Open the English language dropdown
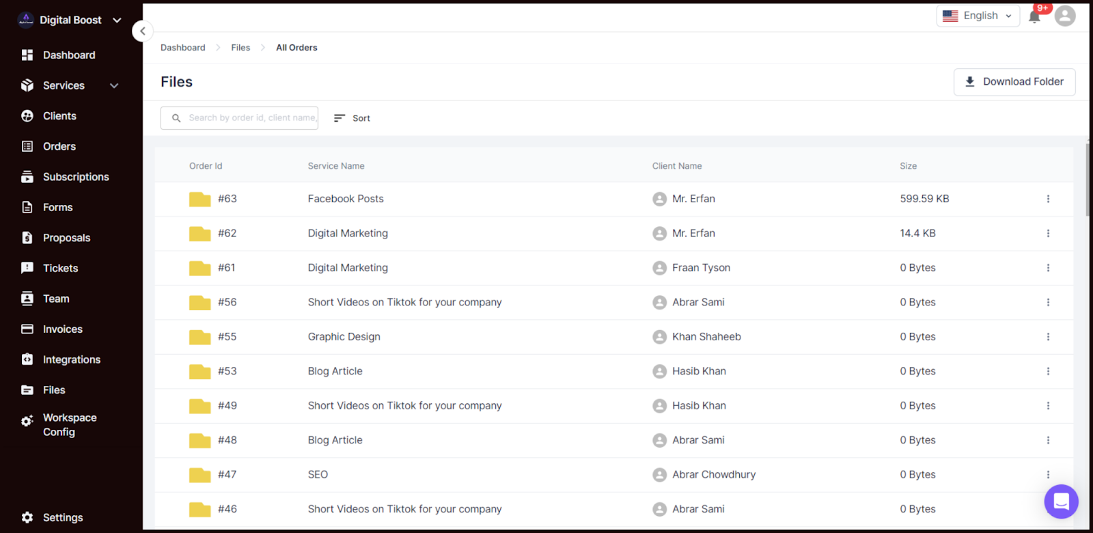 coord(978,16)
